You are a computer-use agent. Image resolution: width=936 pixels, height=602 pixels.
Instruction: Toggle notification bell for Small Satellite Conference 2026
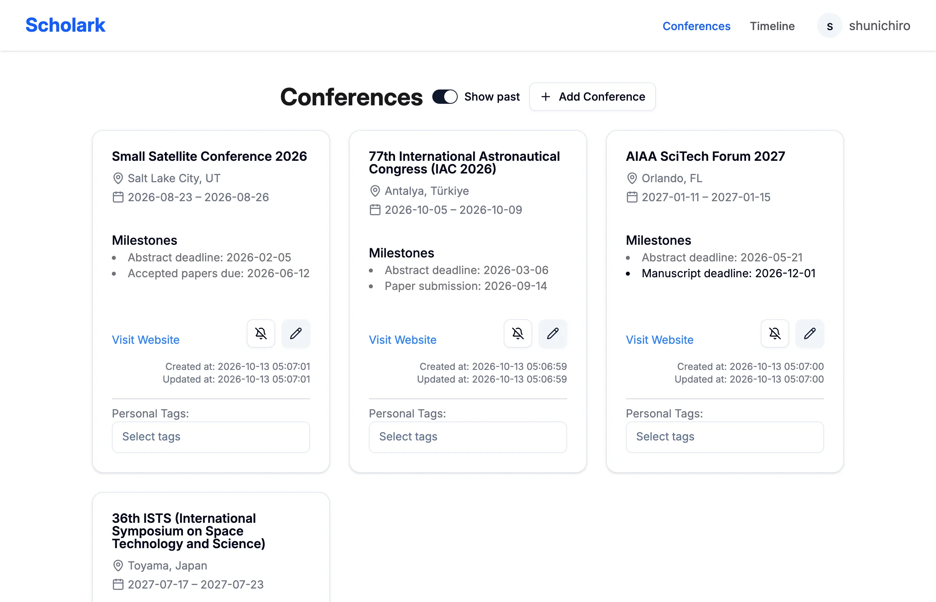pos(261,333)
